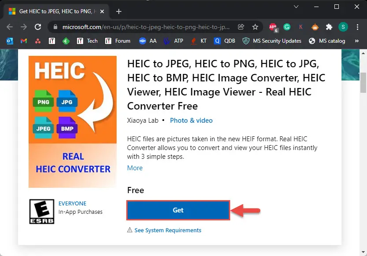Open the Tech bookmark
The height and width of the screenshot is (256, 367).
(x=87, y=41)
